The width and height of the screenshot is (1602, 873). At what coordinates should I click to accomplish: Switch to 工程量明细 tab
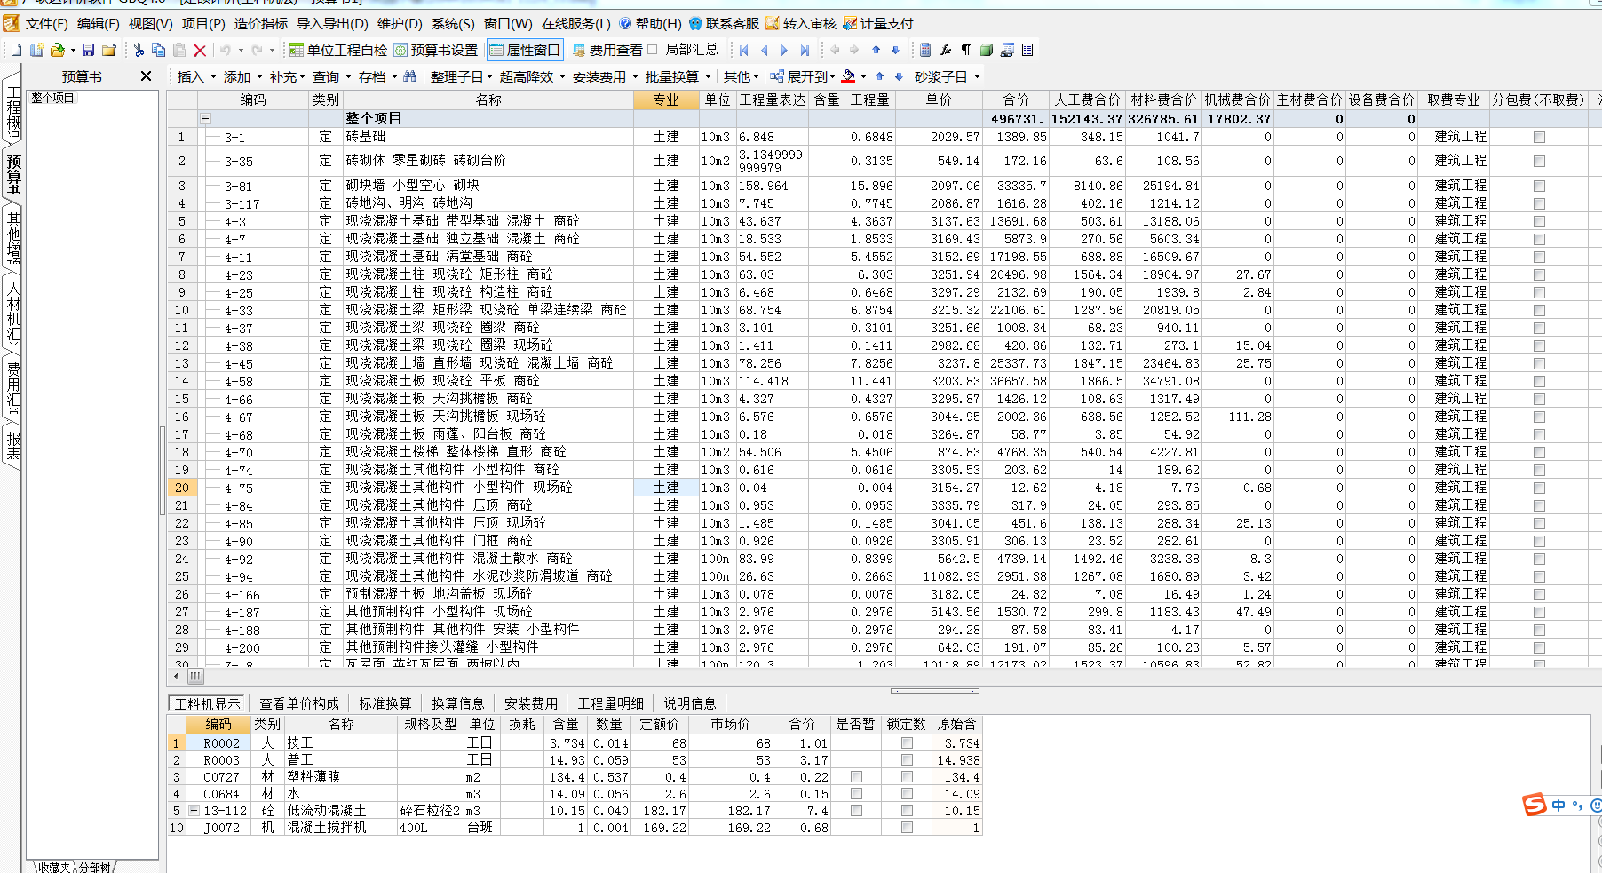pyautogui.click(x=611, y=703)
